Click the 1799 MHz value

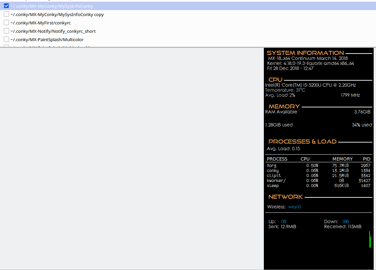click(x=350, y=95)
